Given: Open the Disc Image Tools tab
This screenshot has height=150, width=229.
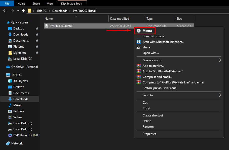Looking at the screenshot, I should (x=72, y=4).
